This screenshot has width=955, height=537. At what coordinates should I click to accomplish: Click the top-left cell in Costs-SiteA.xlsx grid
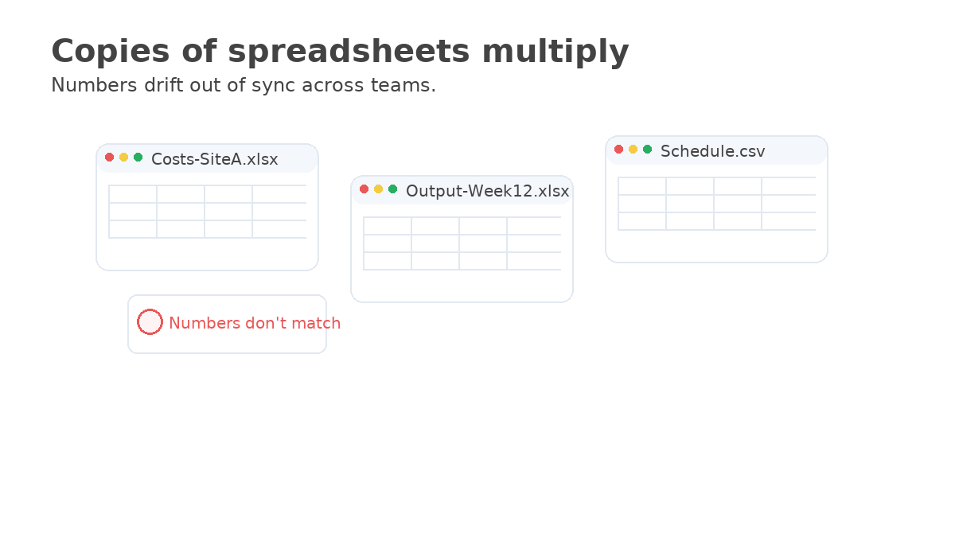pyautogui.click(x=133, y=194)
